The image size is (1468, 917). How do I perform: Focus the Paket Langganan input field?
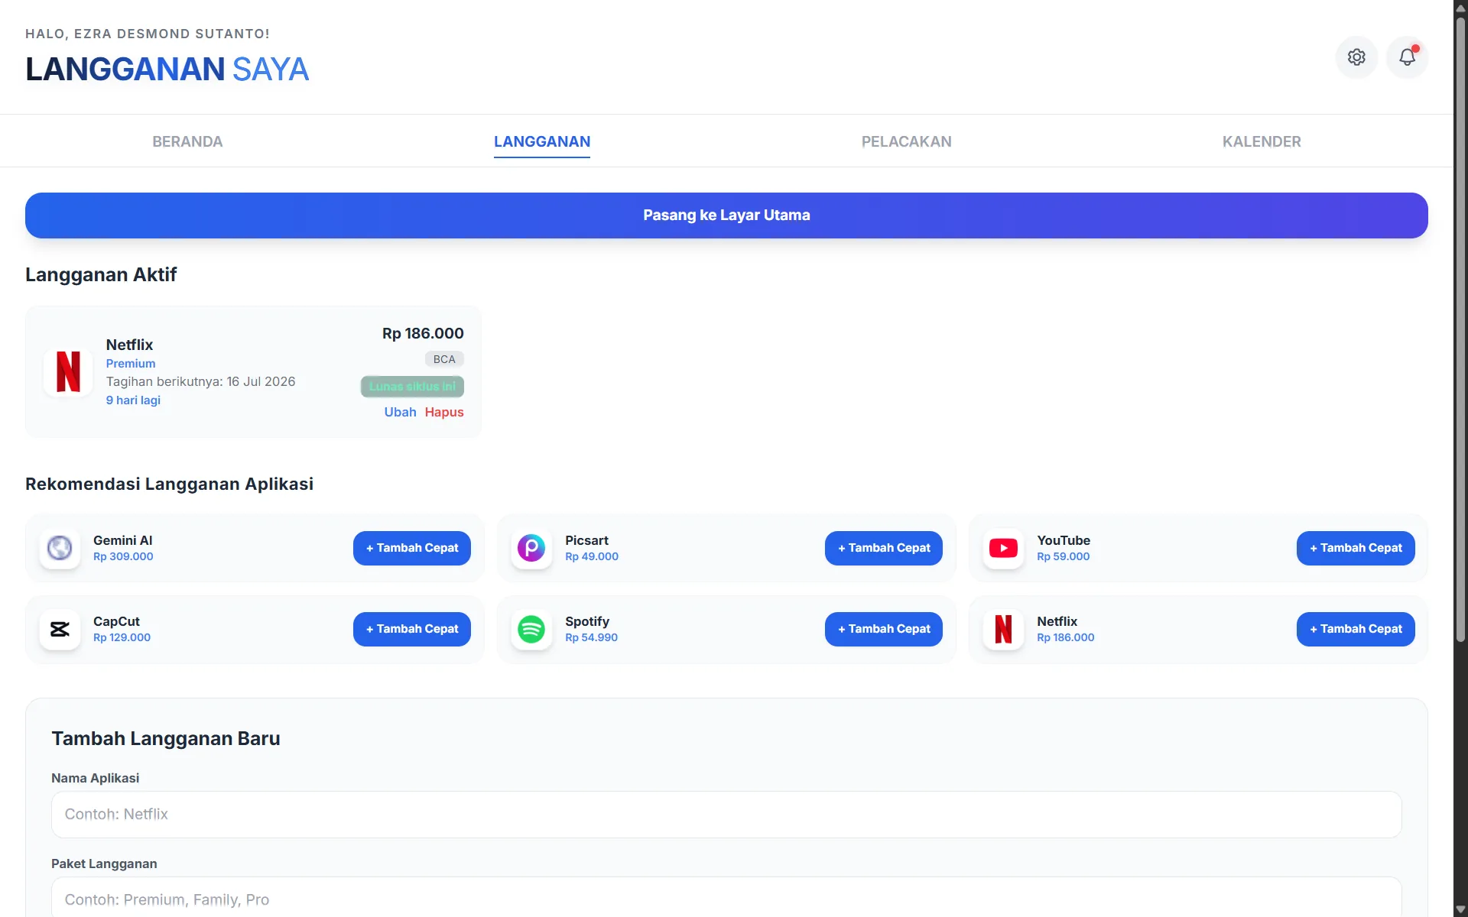(726, 897)
